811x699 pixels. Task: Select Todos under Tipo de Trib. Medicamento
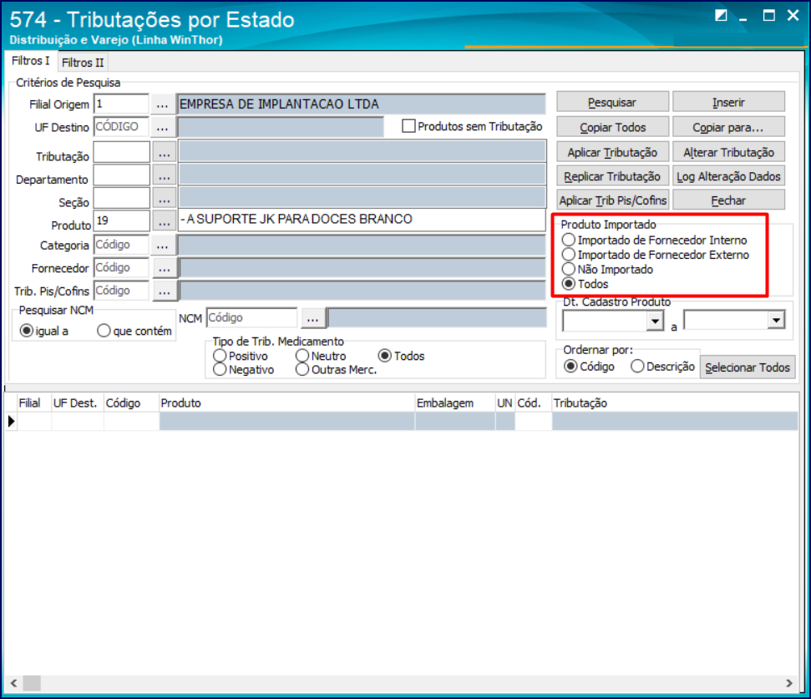[384, 356]
